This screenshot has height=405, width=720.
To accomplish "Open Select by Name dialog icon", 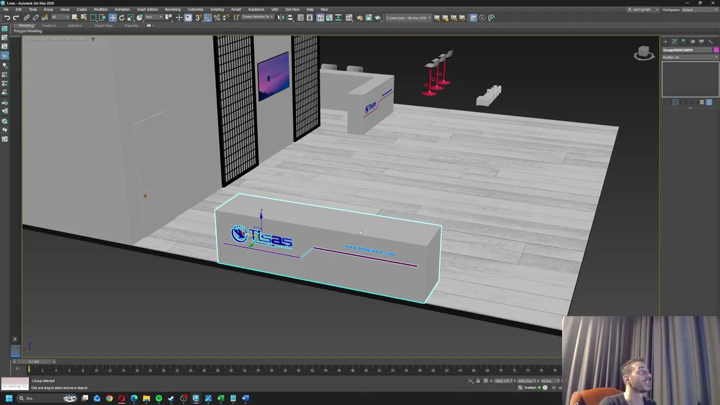I will (84, 17).
